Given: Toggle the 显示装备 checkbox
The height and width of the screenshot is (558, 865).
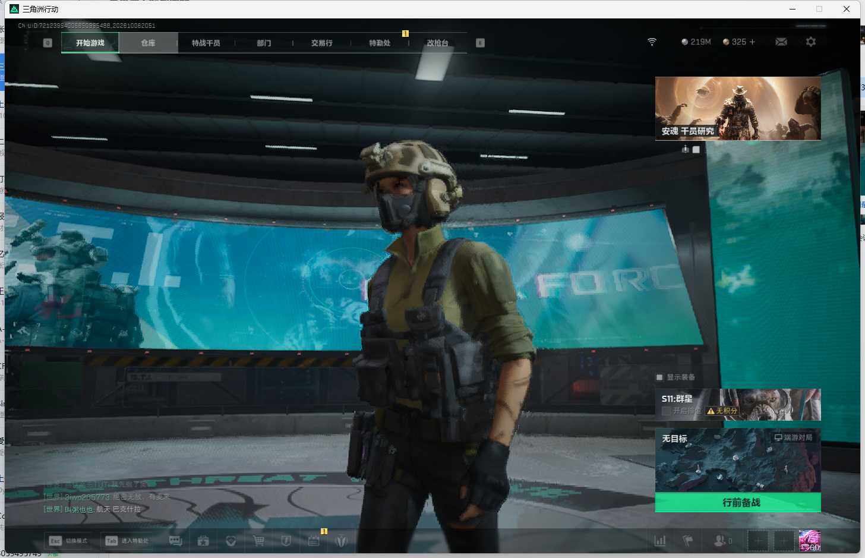Looking at the screenshot, I should click(659, 377).
